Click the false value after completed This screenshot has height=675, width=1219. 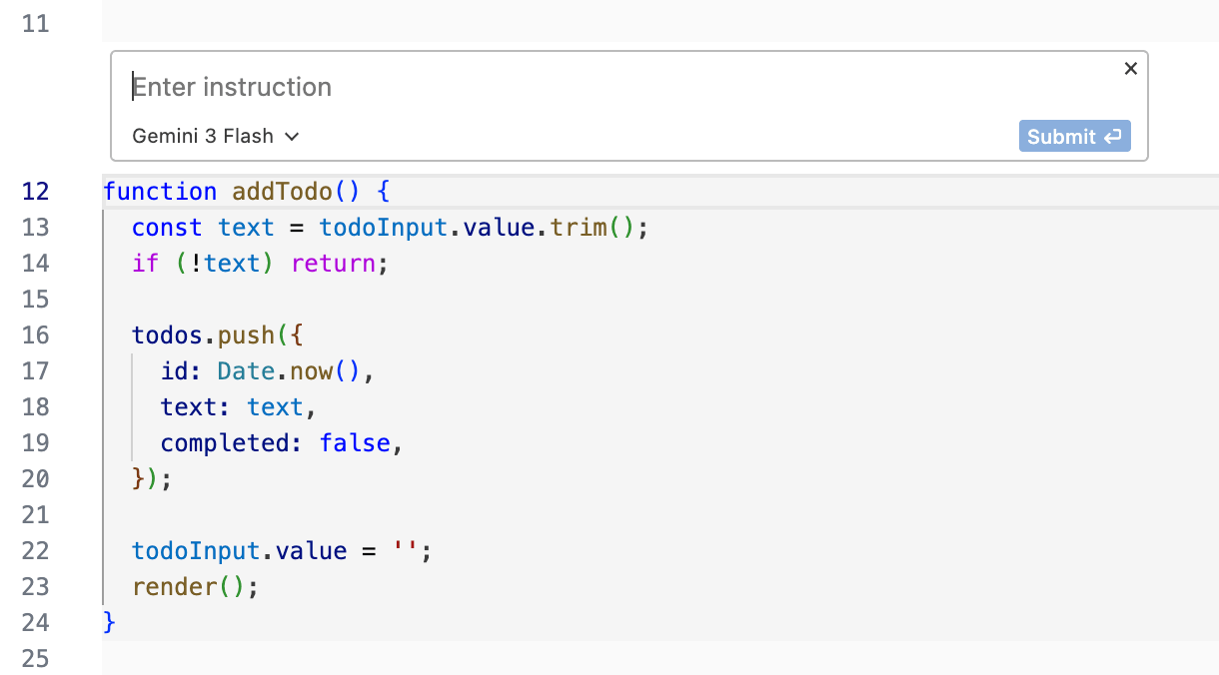(355, 443)
